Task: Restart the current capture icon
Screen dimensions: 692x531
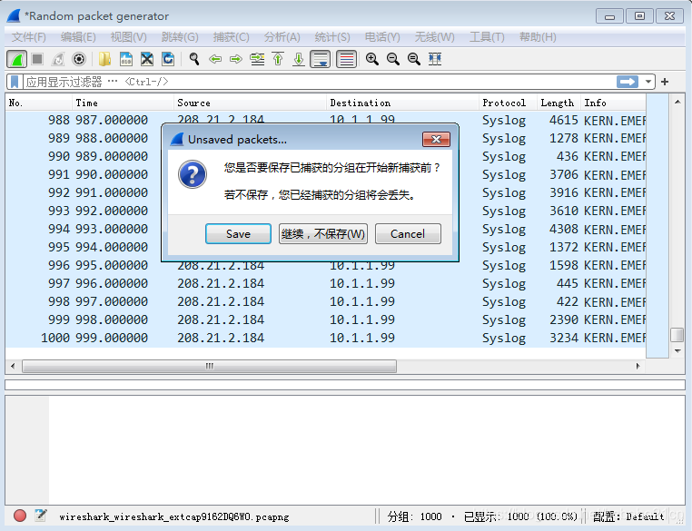Action: pyautogui.click(x=58, y=59)
